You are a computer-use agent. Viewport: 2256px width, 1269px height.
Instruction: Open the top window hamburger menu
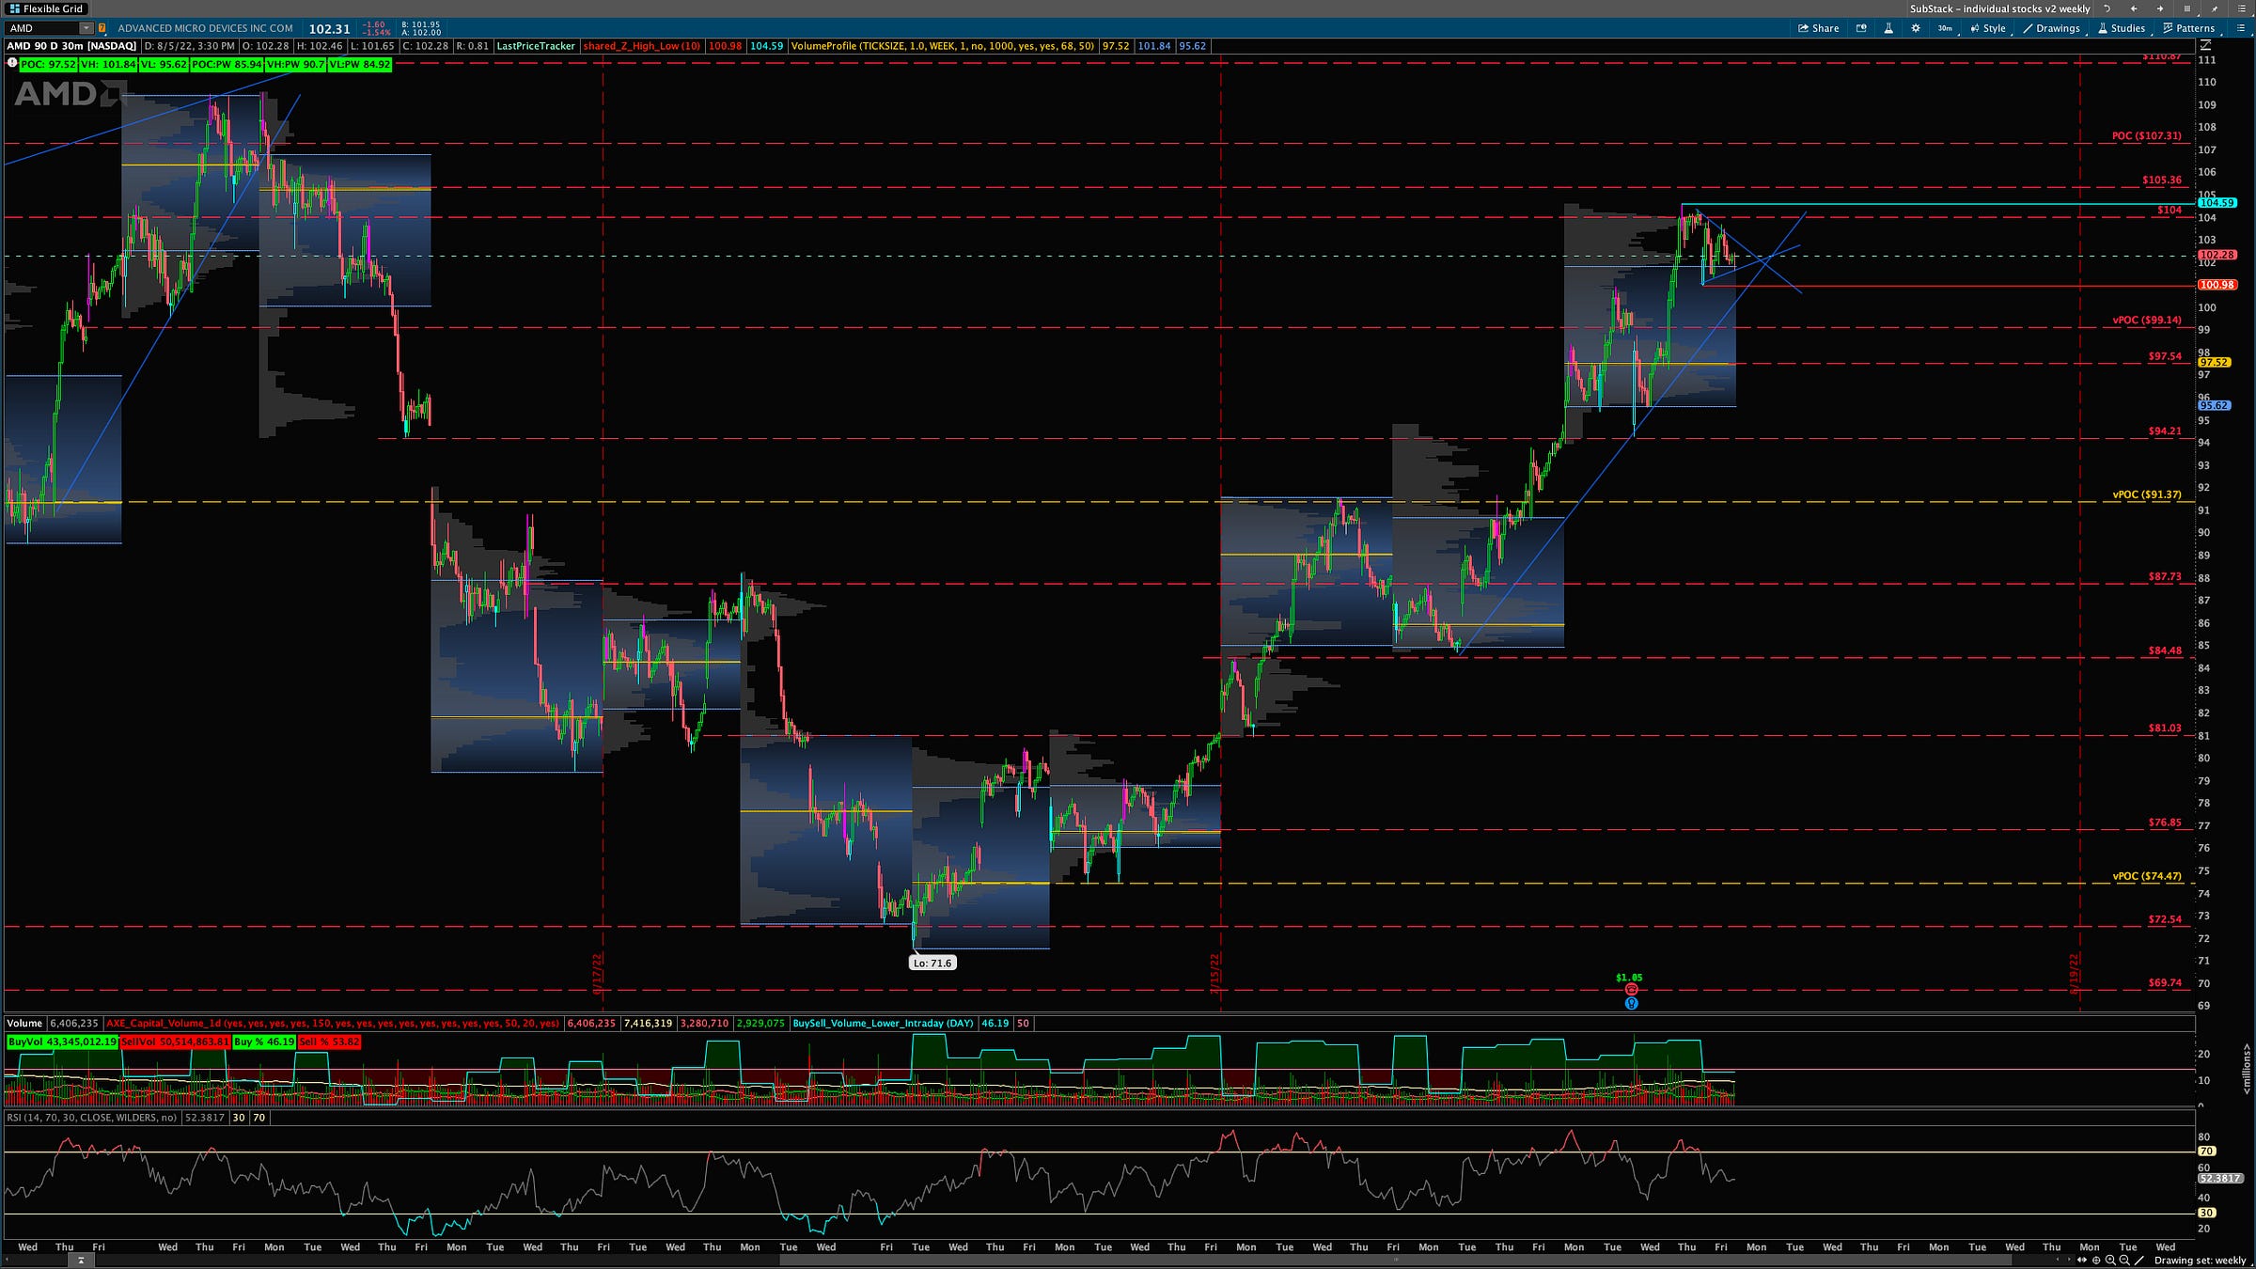pos(2242,8)
